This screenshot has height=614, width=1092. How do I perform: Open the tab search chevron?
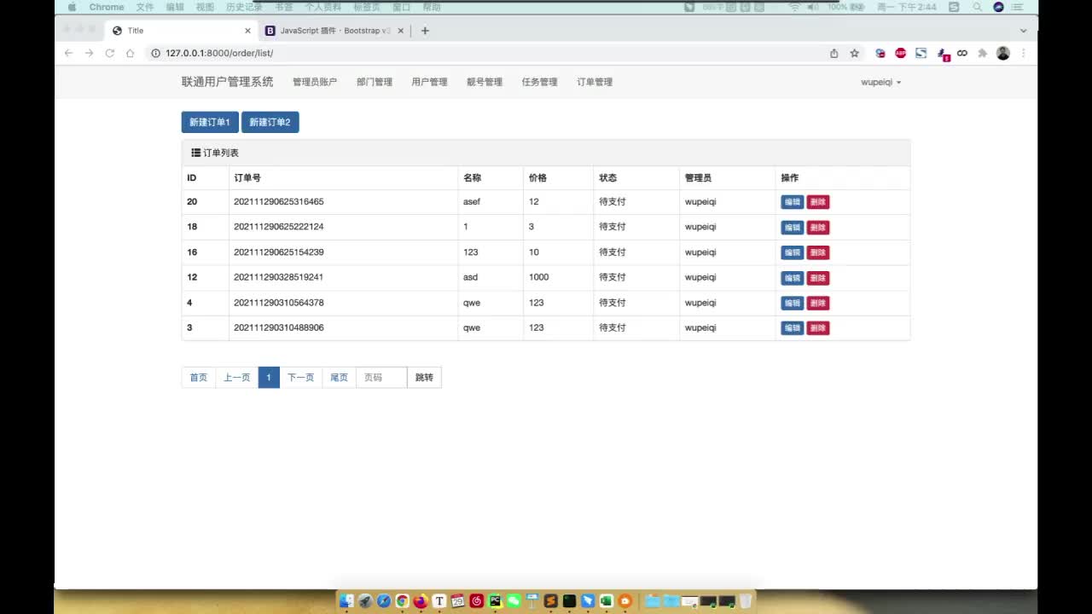1023,31
